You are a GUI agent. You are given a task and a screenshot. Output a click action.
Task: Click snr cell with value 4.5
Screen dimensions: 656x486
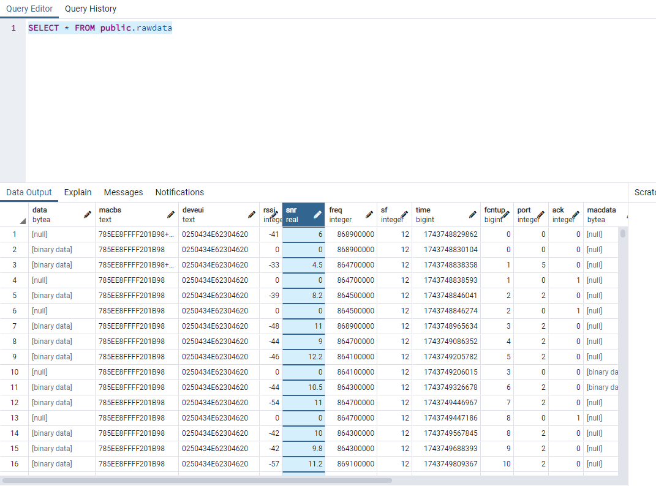pos(303,265)
